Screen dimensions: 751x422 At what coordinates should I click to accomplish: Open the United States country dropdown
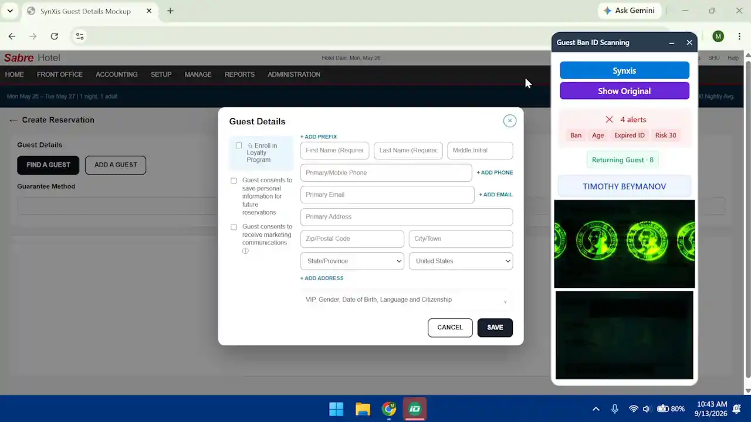coord(461,261)
